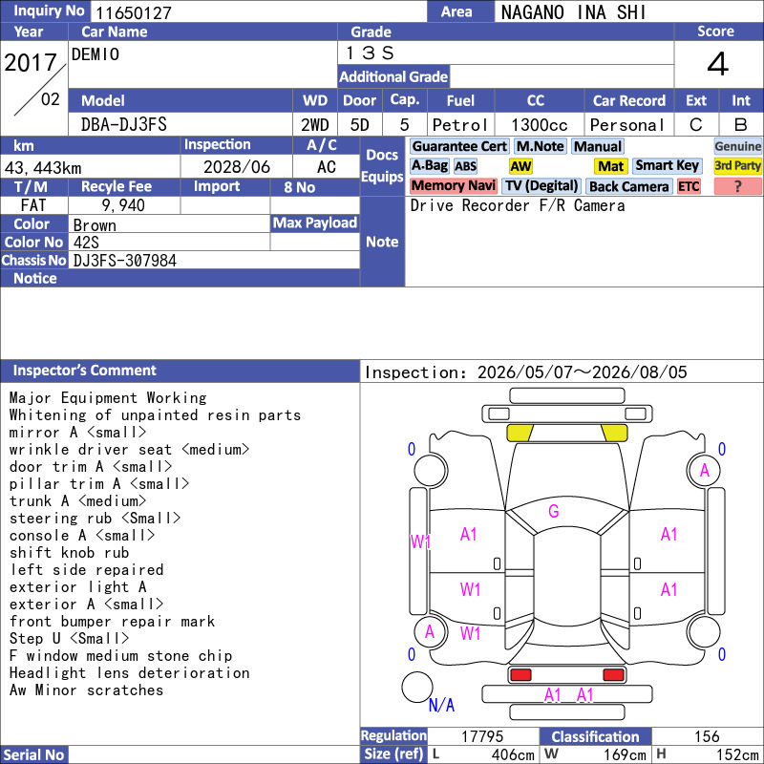Select the comment line Major Equipment Working
764x764 pixels.
108,398
